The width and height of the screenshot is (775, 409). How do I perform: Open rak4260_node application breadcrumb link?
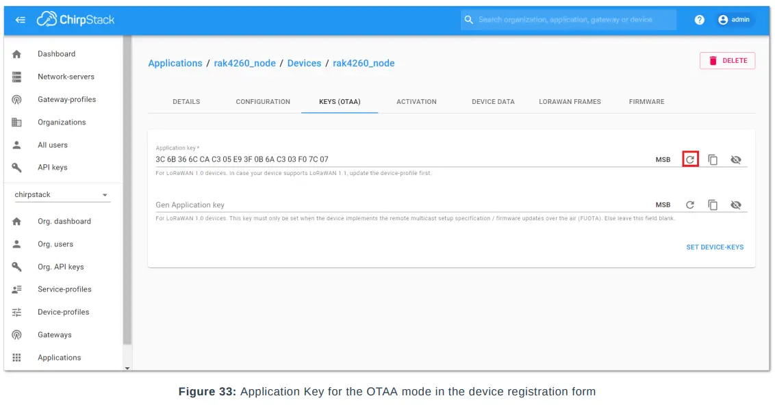(x=244, y=63)
